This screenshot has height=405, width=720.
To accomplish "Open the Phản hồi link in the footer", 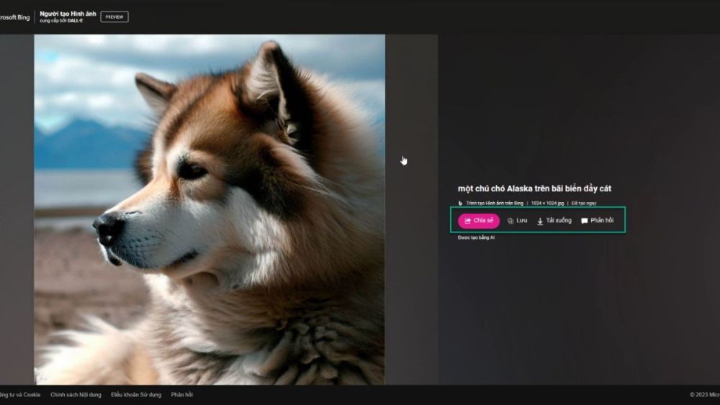I will tap(182, 394).
